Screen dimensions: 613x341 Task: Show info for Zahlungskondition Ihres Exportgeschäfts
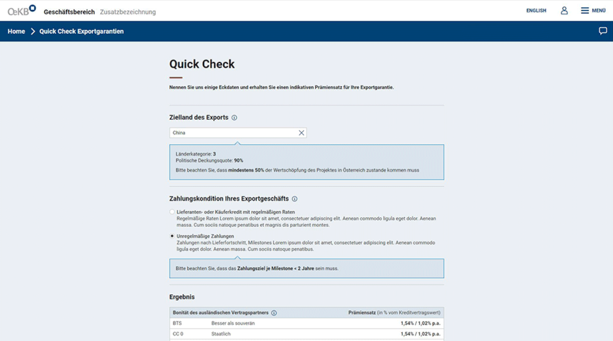[x=295, y=199]
